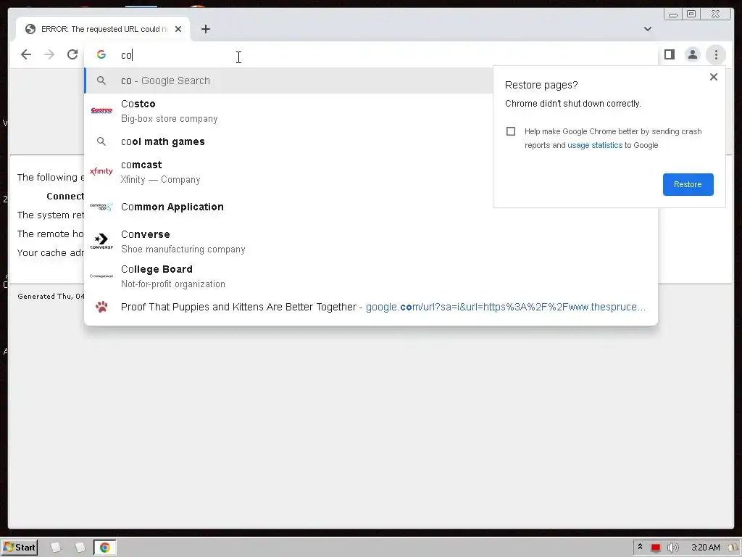Image resolution: width=742 pixels, height=557 pixels.
Task: Click the Chrome taskbar icon
Action: 104,548
